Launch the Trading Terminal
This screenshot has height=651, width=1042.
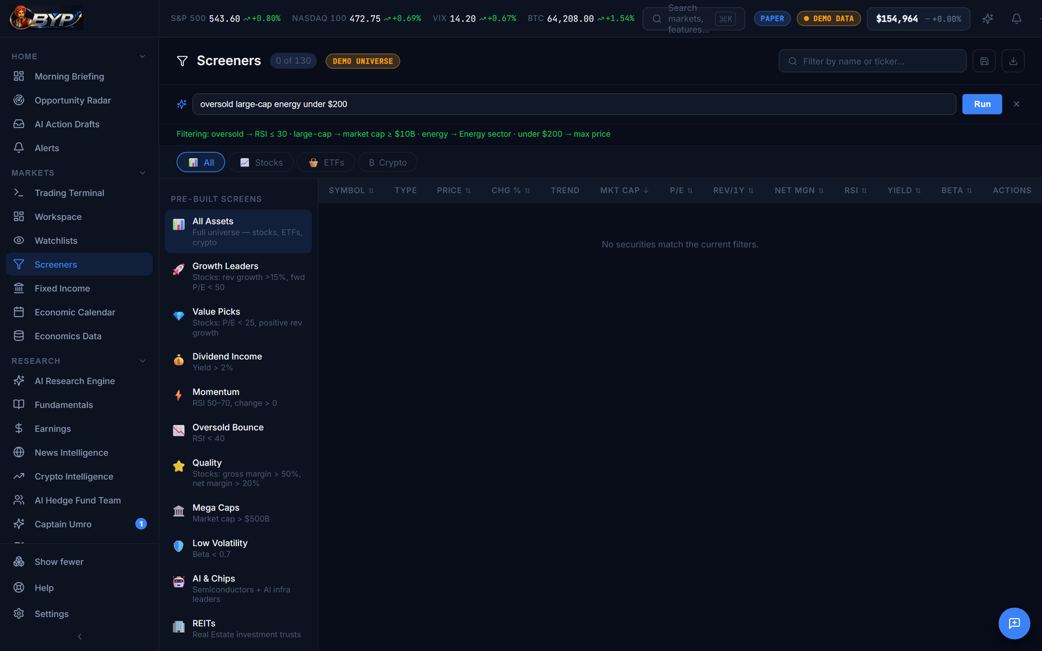tap(79, 193)
